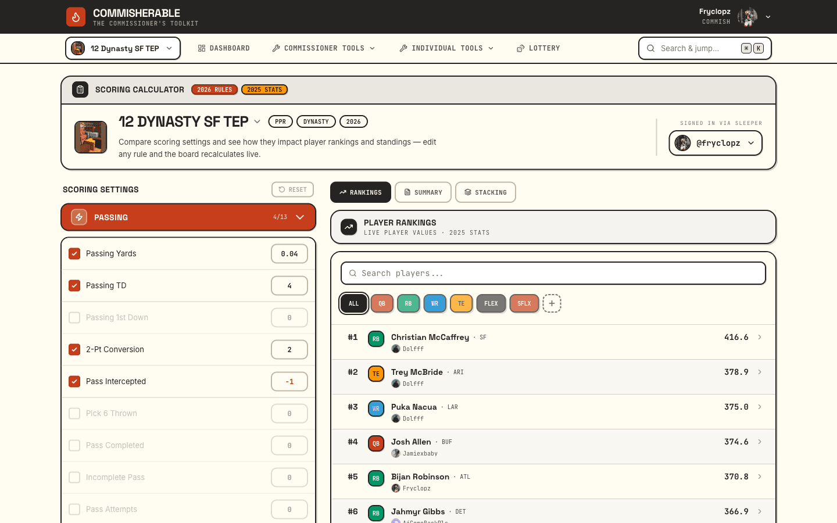Click the DYNASTY tag
Viewport: 837px width, 523px height.
pos(316,121)
